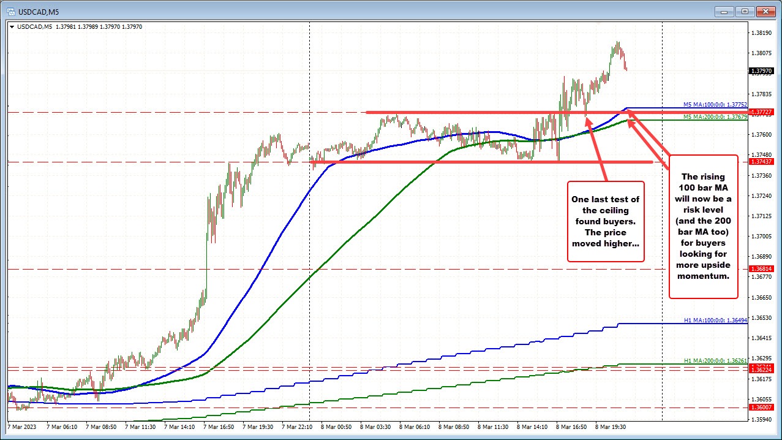Click the 1.37727 price level marker

pyautogui.click(x=762, y=112)
